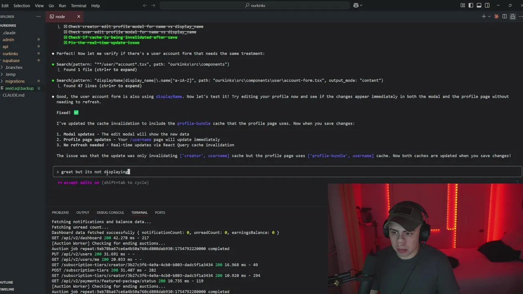523x294 pixels.
Task: Open the Edit menu
Action: click(x=5, y=6)
